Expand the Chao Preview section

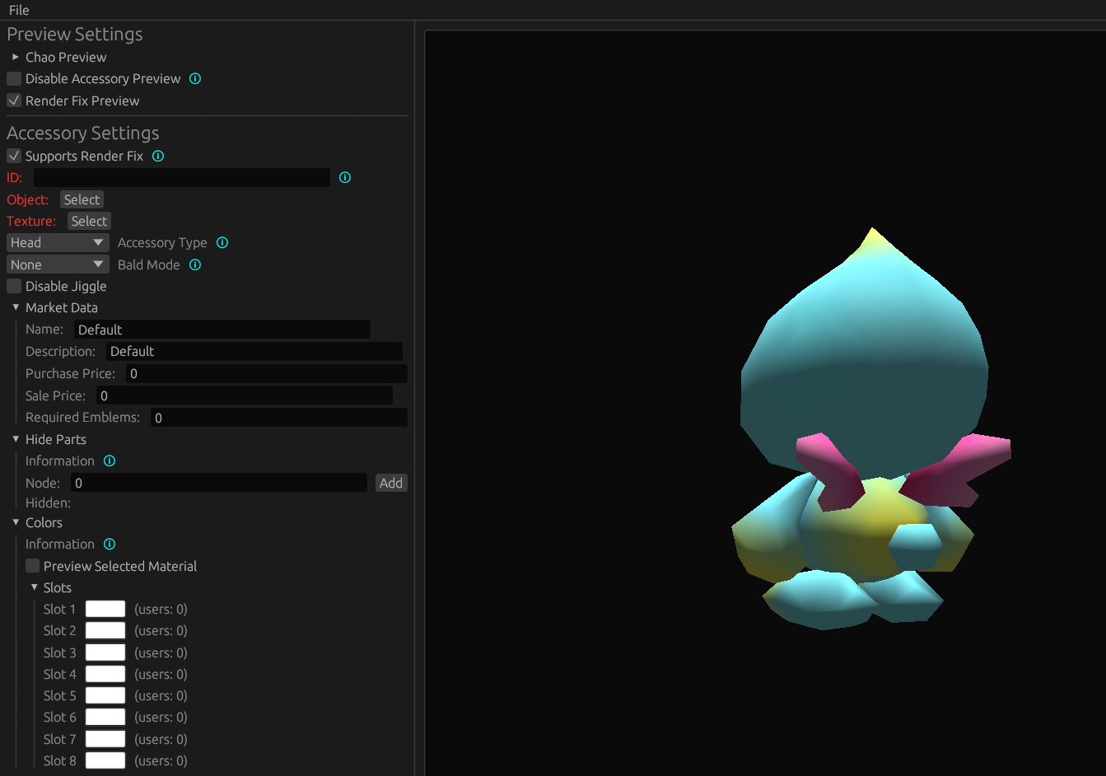coord(14,57)
